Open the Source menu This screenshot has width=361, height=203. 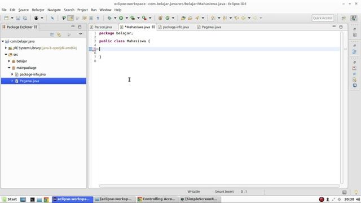pyautogui.click(x=24, y=10)
